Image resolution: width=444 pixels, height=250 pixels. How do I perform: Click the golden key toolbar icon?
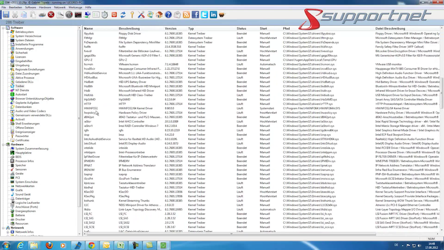pyautogui.click(x=132, y=15)
